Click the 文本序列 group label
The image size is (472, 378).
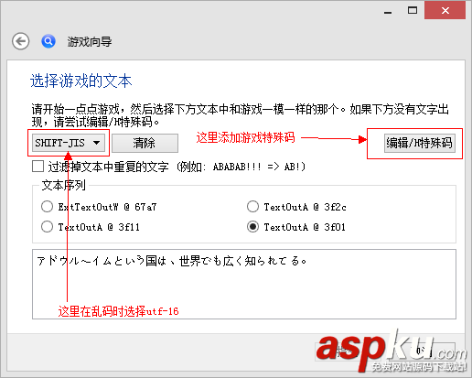click(x=63, y=185)
